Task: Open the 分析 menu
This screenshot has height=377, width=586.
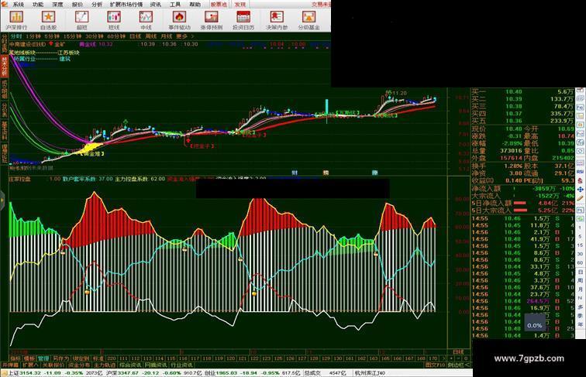Action: 97,5
